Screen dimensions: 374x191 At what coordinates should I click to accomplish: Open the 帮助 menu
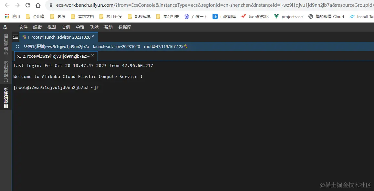pos(109,27)
